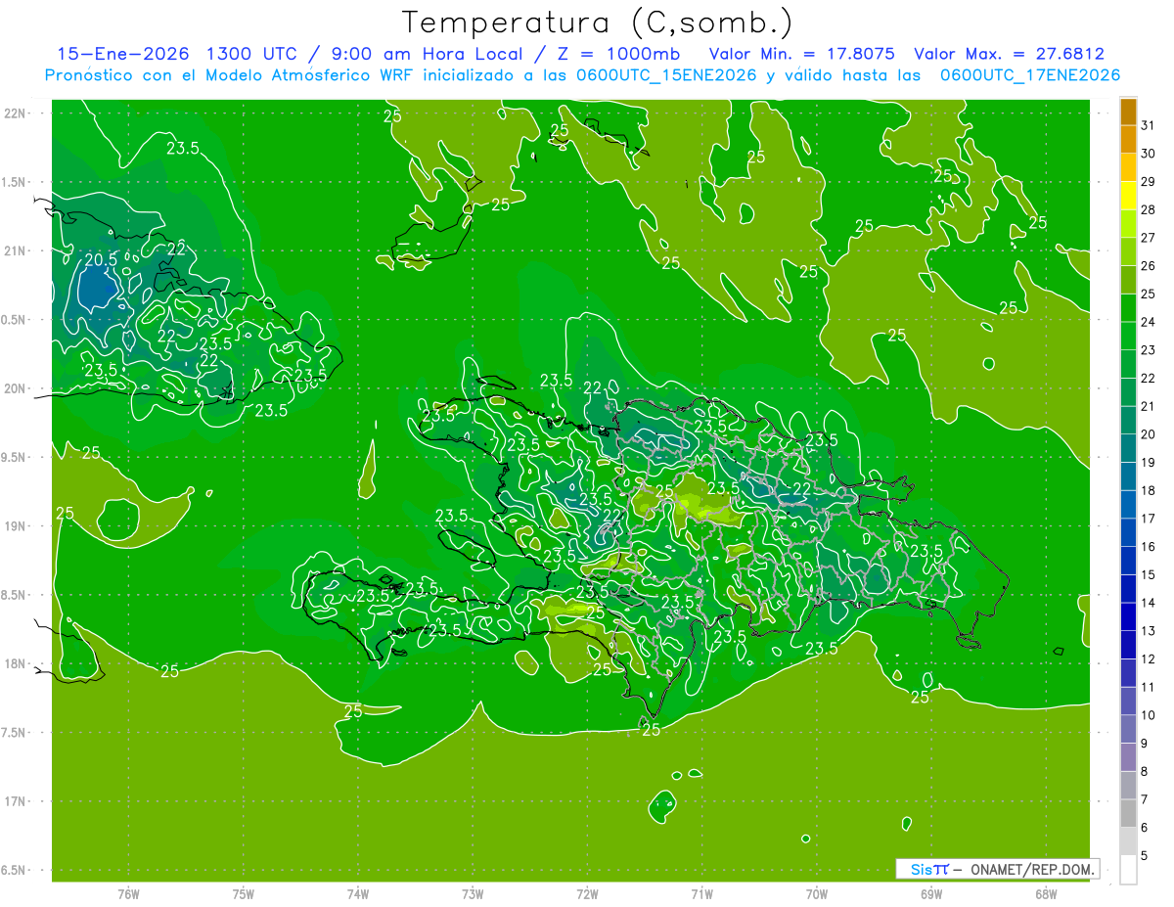Click the "ONAMET/REP.DOM." credit label
The width and height of the screenshot is (1174, 907).
pos(1034,869)
